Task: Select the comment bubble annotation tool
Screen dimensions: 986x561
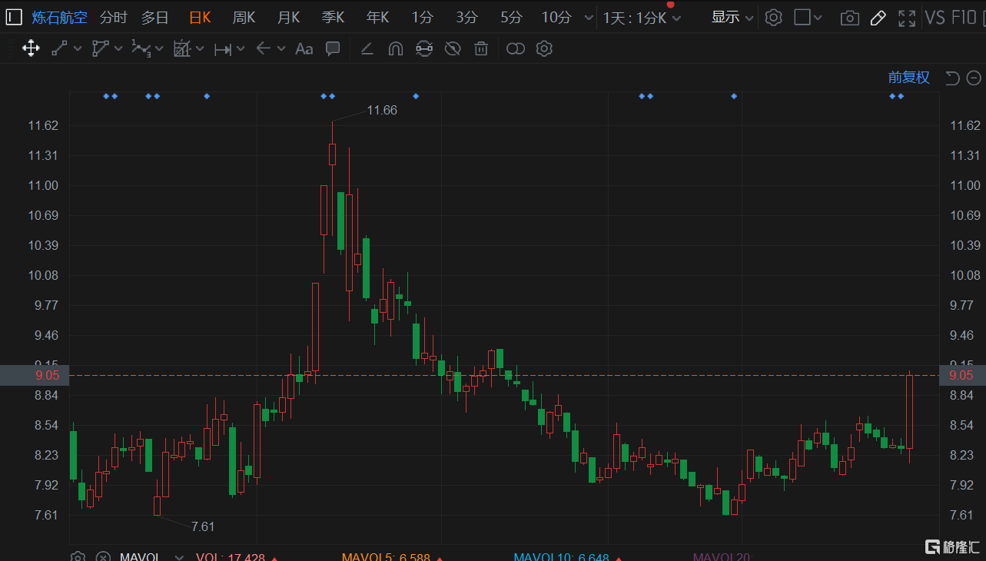Action: 333,49
